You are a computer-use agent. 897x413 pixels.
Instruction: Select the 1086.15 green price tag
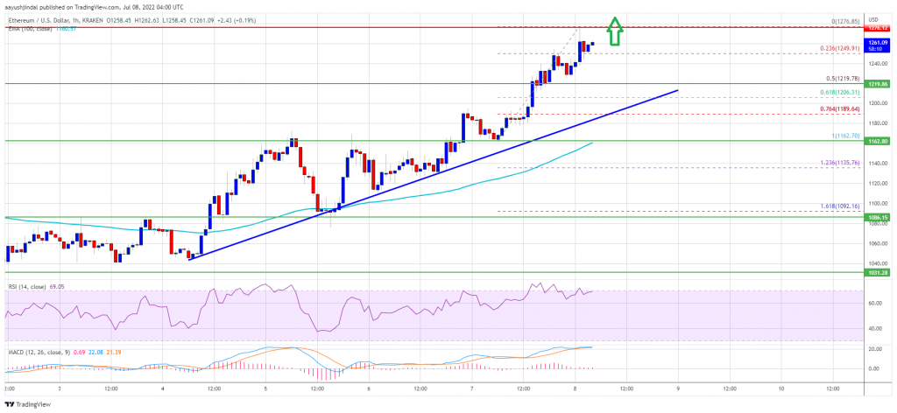(x=879, y=218)
